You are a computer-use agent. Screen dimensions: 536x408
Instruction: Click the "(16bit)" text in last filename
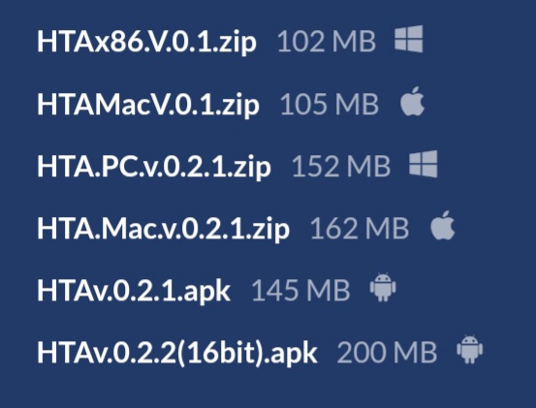(220, 354)
